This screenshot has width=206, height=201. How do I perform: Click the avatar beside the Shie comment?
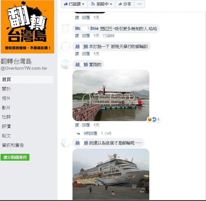[x=66, y=29]
